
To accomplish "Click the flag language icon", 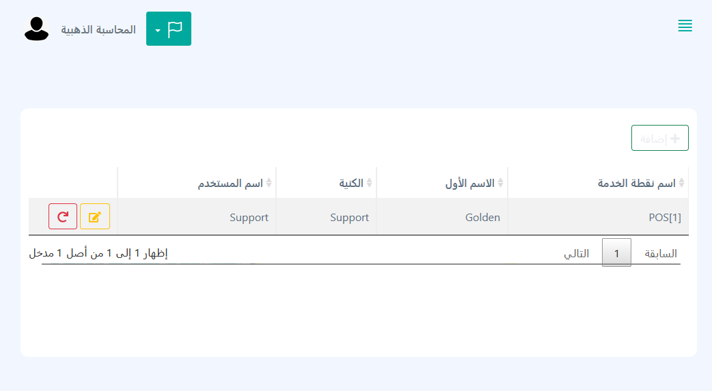I will point(176,29).
